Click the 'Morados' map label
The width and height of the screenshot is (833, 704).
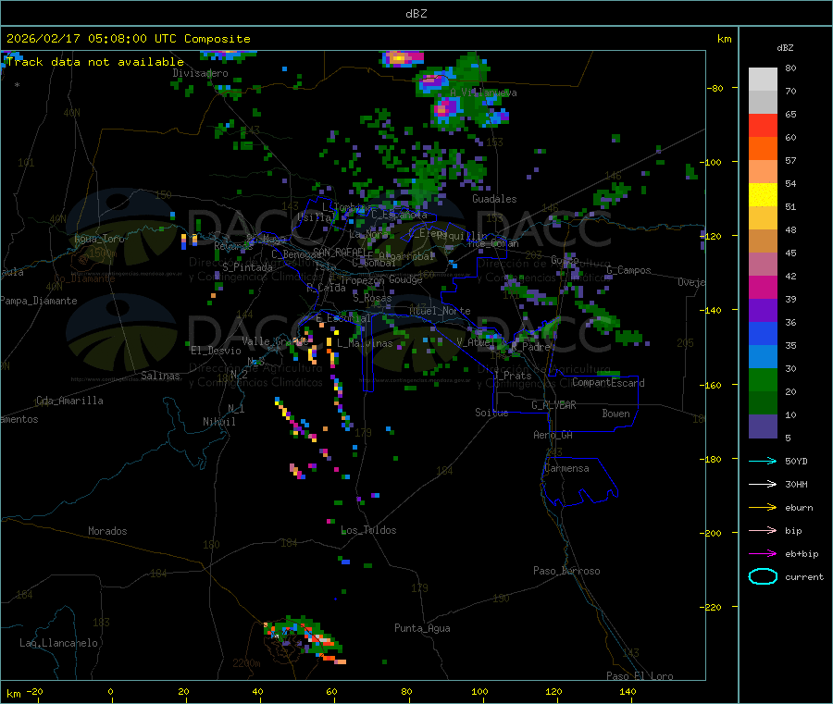[x=108, y=531]
